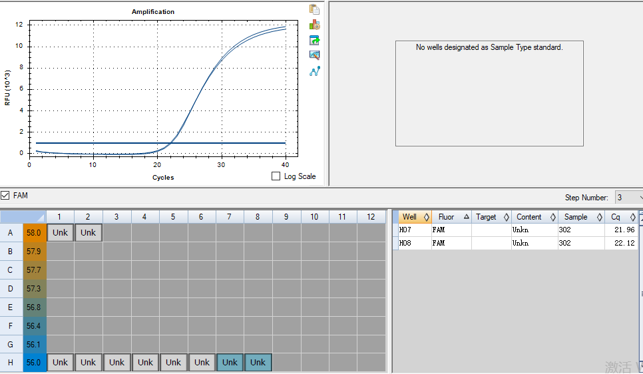
Task: Uncheck the FAM fluorophore checkbox
Action: (5, 196)
